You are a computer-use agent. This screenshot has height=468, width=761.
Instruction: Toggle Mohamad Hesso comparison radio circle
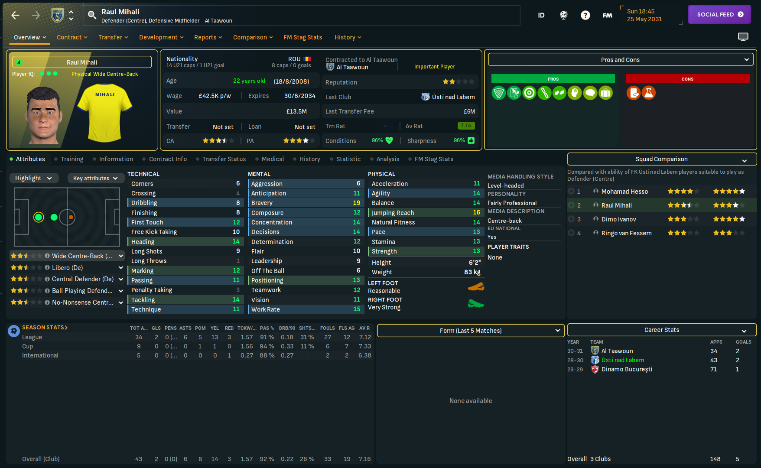[571, 192]
